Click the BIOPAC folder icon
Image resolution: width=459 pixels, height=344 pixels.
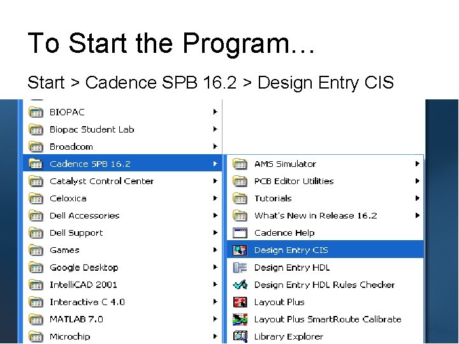36,112
